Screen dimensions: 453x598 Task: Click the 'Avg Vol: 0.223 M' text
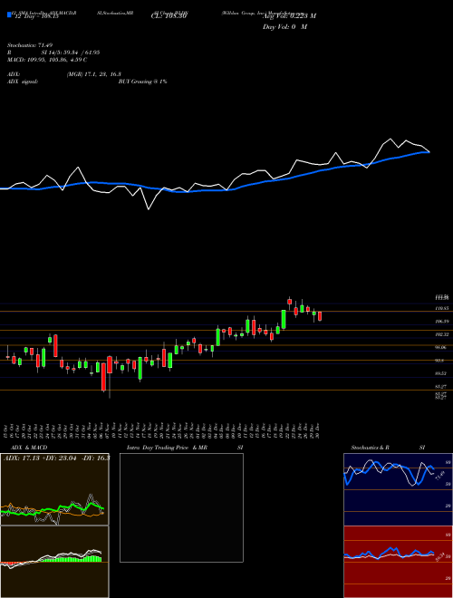[x=290, y=15]
